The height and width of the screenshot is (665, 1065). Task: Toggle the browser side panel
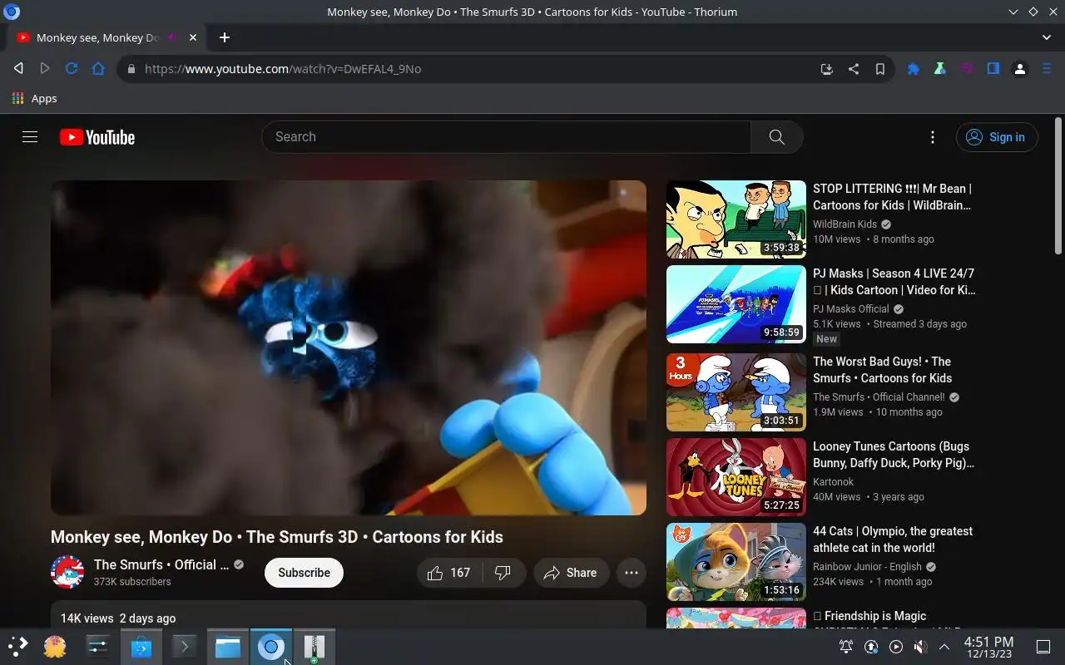993,69
